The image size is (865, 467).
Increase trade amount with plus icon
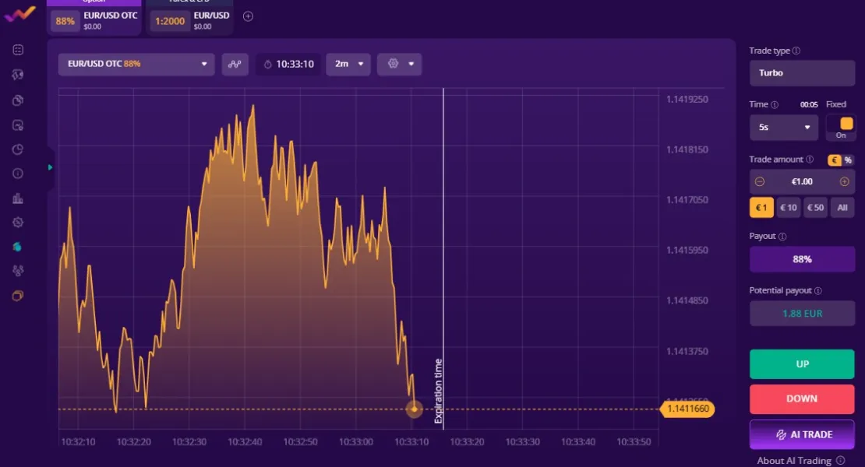click(x=844, y=181)
